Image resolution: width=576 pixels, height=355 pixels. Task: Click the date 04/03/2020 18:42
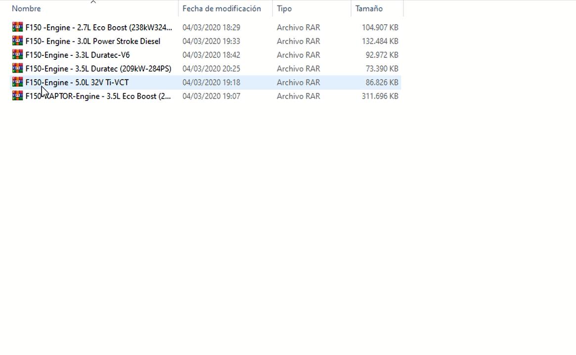211,55
